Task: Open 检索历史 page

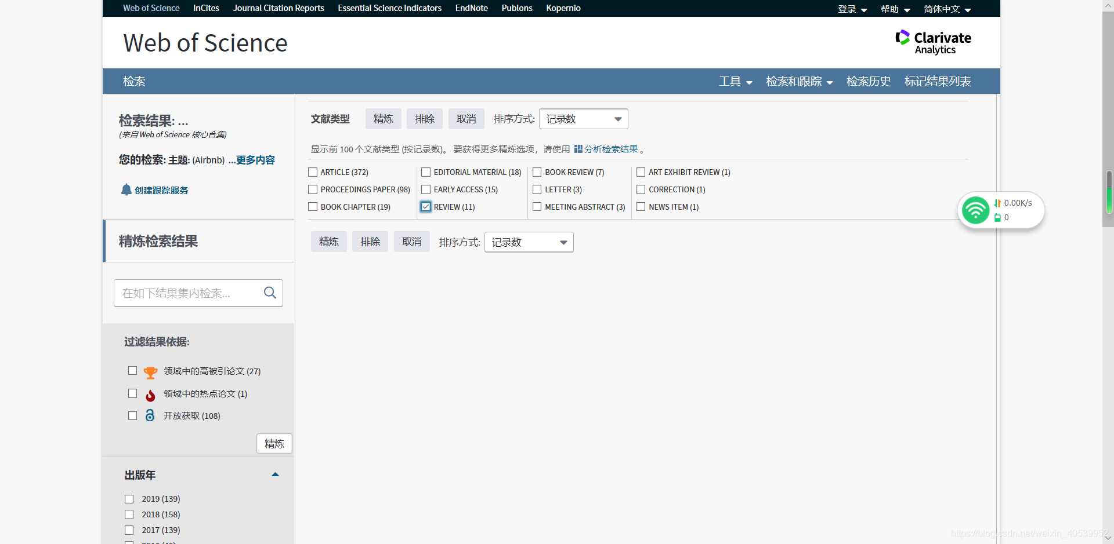Action: pos(869,81)
